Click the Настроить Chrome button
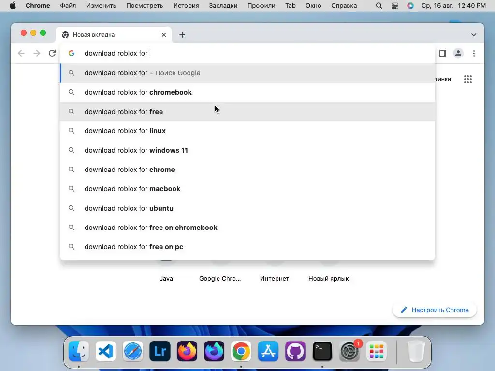Viewport: 495px width, 371px height. (x=435, y=310)
